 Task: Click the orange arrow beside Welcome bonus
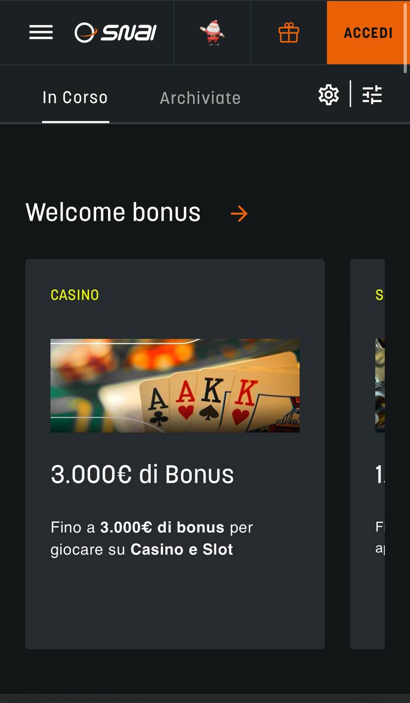(239, 214)
